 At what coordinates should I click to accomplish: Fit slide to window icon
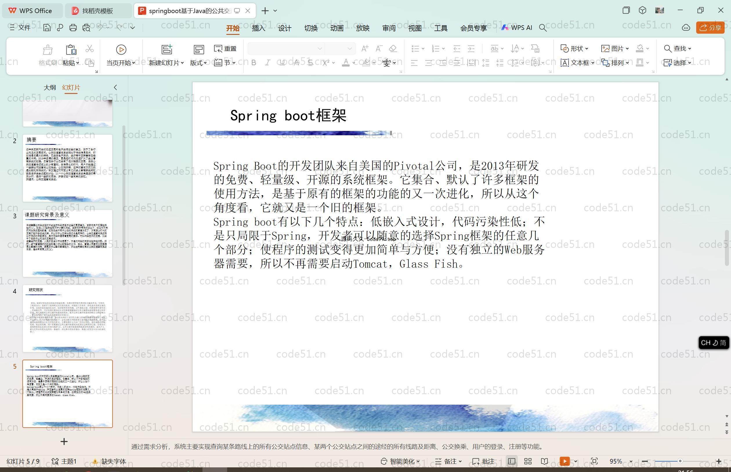tap(594, 461)
